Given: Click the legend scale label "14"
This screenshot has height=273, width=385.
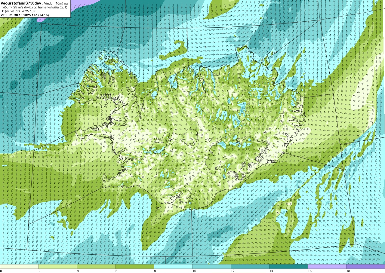Looking at the screenshot, I should (271, 271).
